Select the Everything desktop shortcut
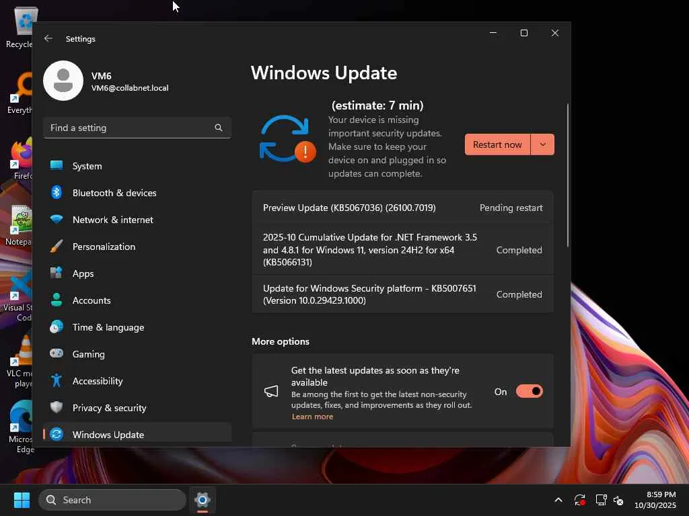This screenshot has height=516, width=689. click(20, 94)
